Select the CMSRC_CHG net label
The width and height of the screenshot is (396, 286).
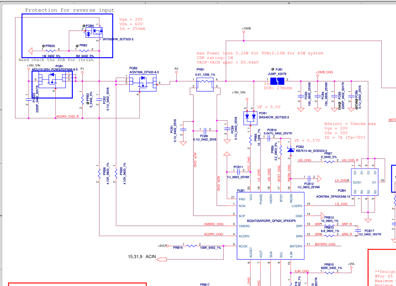pyautogui.click(x=214, y=224)
